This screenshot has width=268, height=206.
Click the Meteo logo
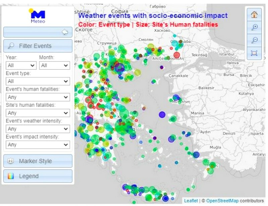point(38,14)
